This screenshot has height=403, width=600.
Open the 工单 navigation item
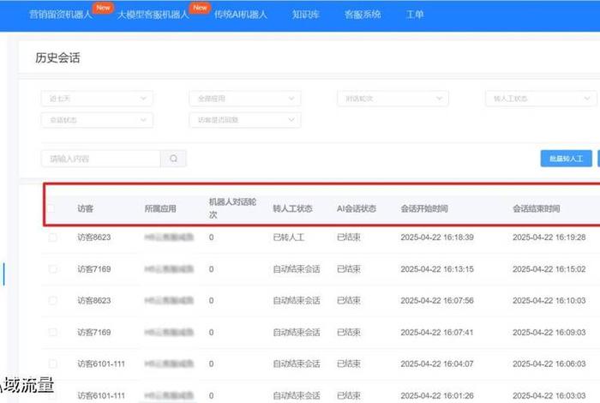coord(414,15)
